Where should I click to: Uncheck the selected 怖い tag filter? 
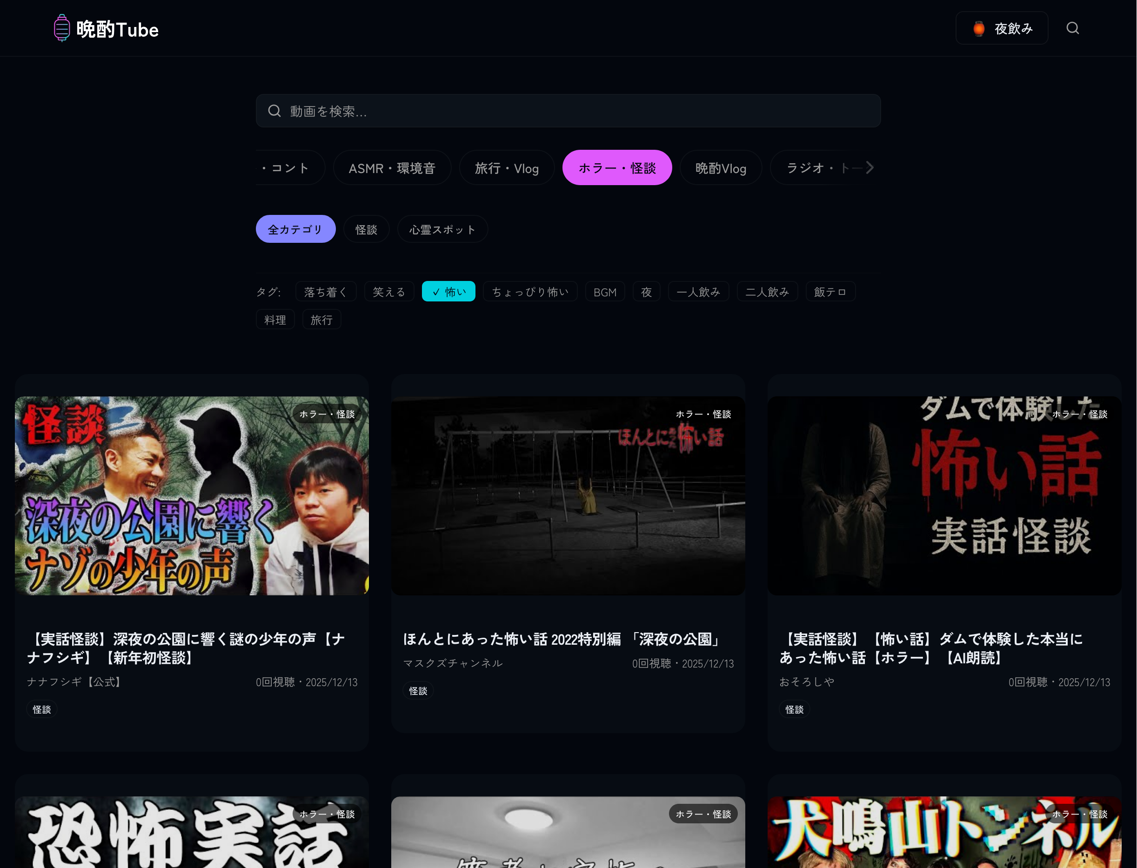point(448,292)
